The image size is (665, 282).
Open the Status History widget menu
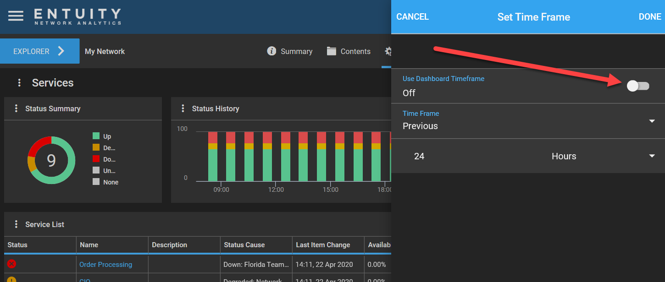pos(183,108)
